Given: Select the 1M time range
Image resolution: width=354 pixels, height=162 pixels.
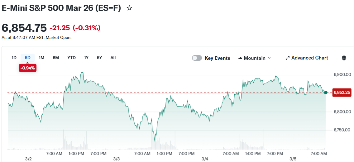Looking at the screenshot, I should point(41,58).
